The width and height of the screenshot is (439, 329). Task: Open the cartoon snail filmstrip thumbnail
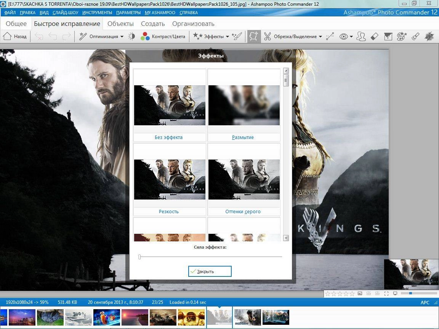click(107, 317)
